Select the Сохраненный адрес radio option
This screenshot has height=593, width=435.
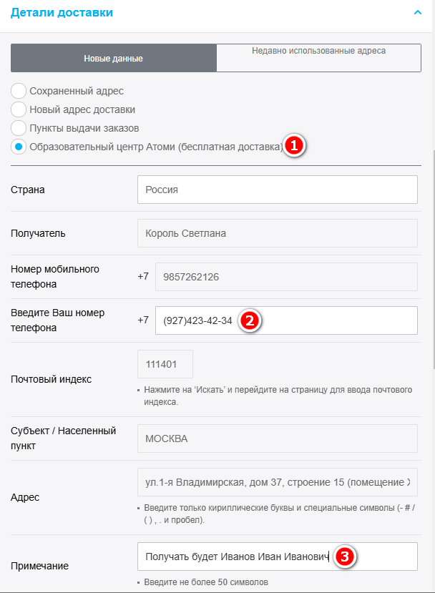click(x=19, y=91)
